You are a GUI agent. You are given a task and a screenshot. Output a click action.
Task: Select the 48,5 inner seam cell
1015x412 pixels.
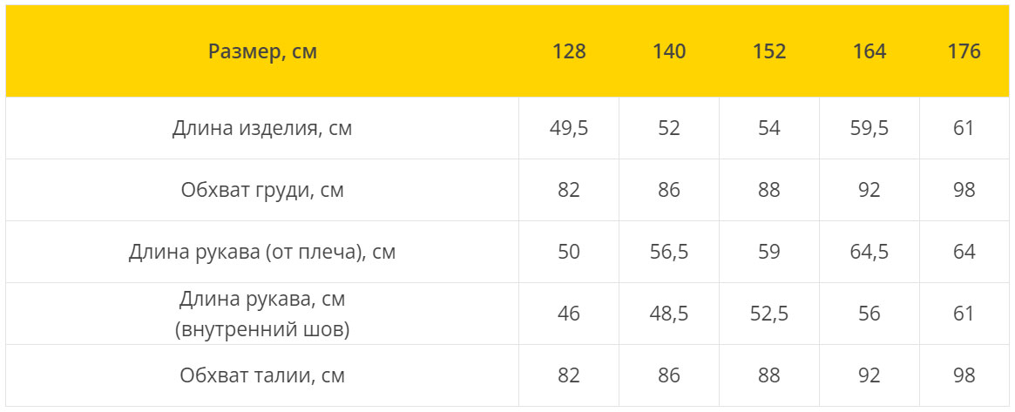pyautogui.click(x=669, y=314)
